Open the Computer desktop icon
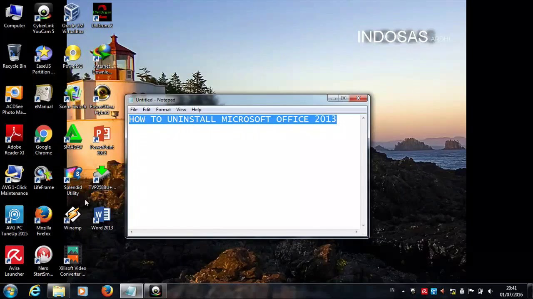This screenshot has width=533, height=299. coord(14,17)
